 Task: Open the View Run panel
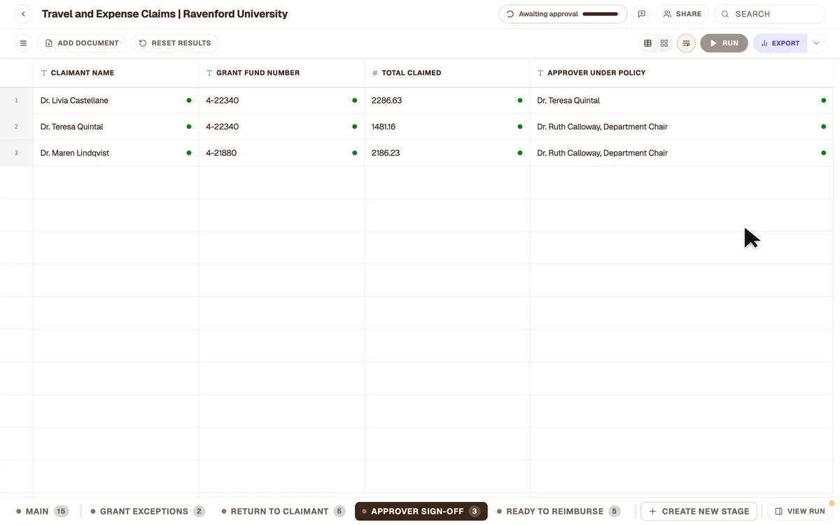click(x=800, y=512)
